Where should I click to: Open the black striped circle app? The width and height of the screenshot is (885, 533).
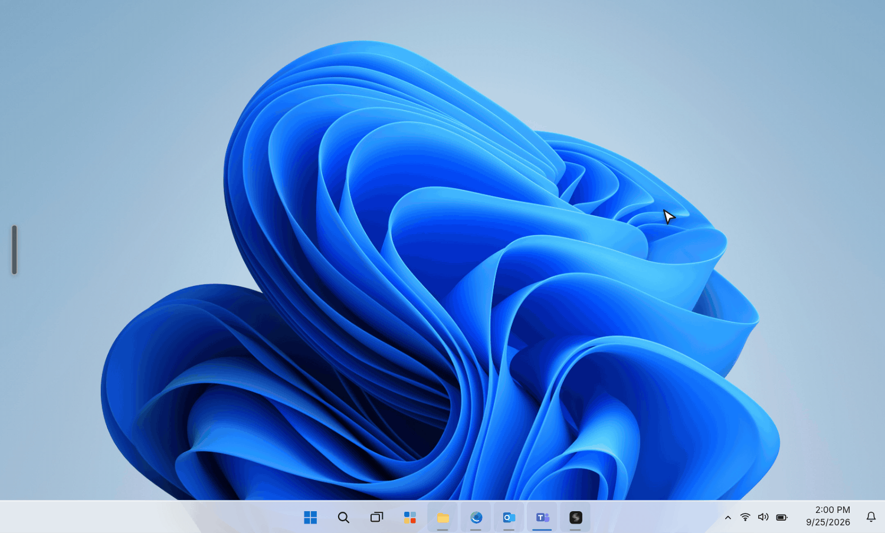(x=575, y=517)
